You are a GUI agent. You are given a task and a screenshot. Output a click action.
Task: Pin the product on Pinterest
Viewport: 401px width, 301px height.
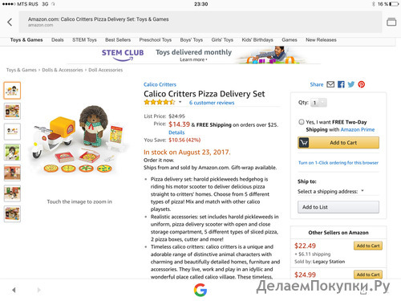362,84
